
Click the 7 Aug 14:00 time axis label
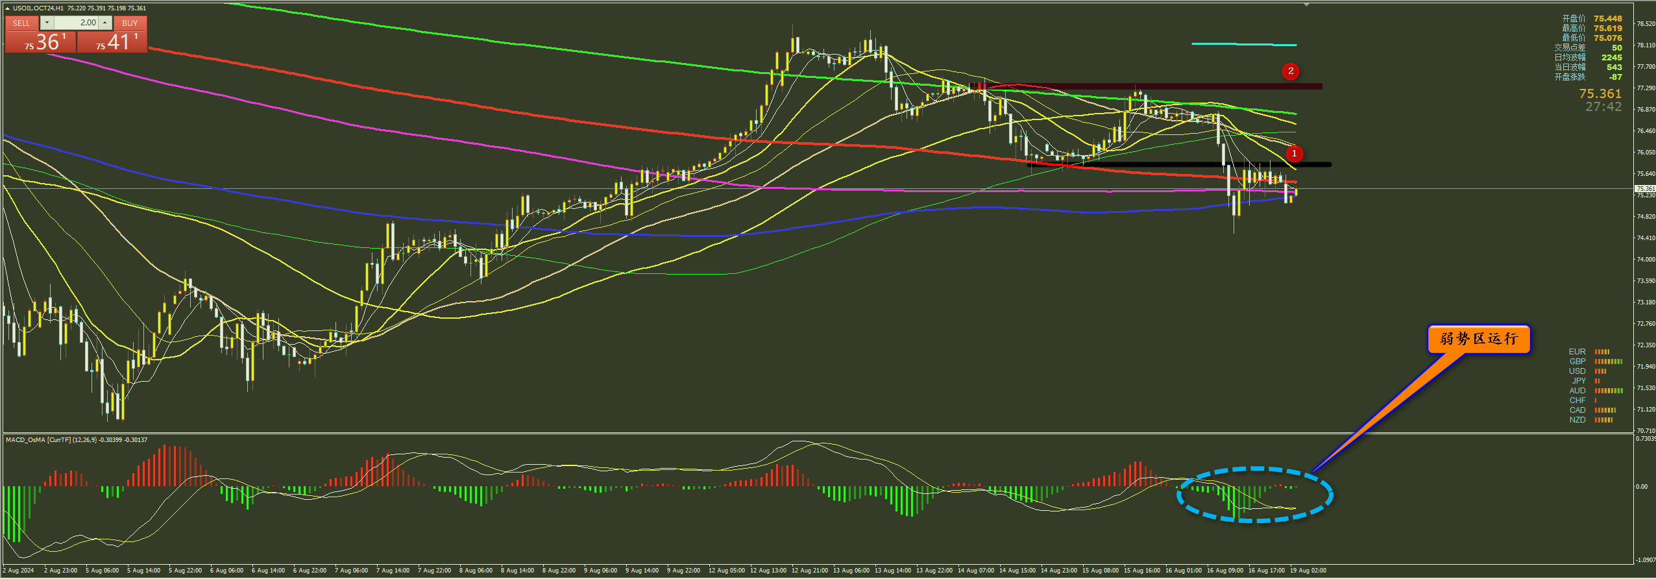click(x=393, y=571)
